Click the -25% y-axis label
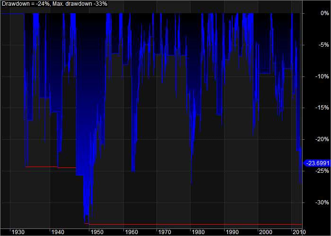This screenshot has width=331, height=236. (x=322, y=170)
